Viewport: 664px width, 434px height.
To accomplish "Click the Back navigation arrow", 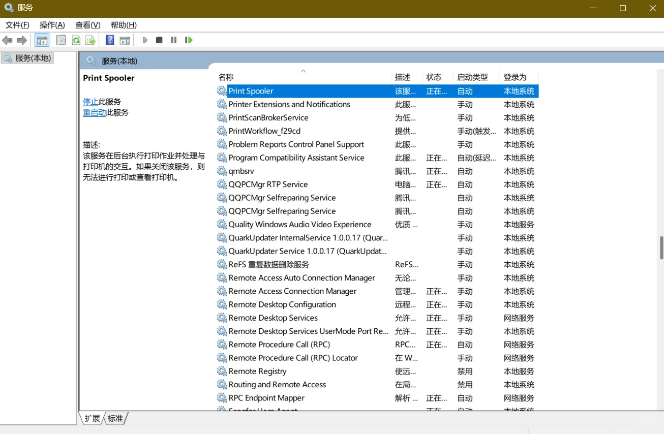I will pos(7,40).
